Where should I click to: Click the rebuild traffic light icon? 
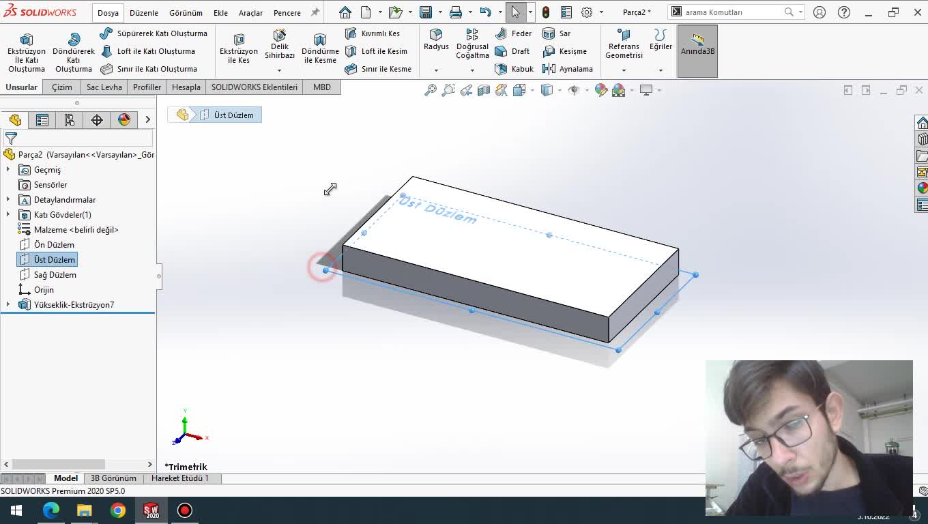(x=546, y=12)
